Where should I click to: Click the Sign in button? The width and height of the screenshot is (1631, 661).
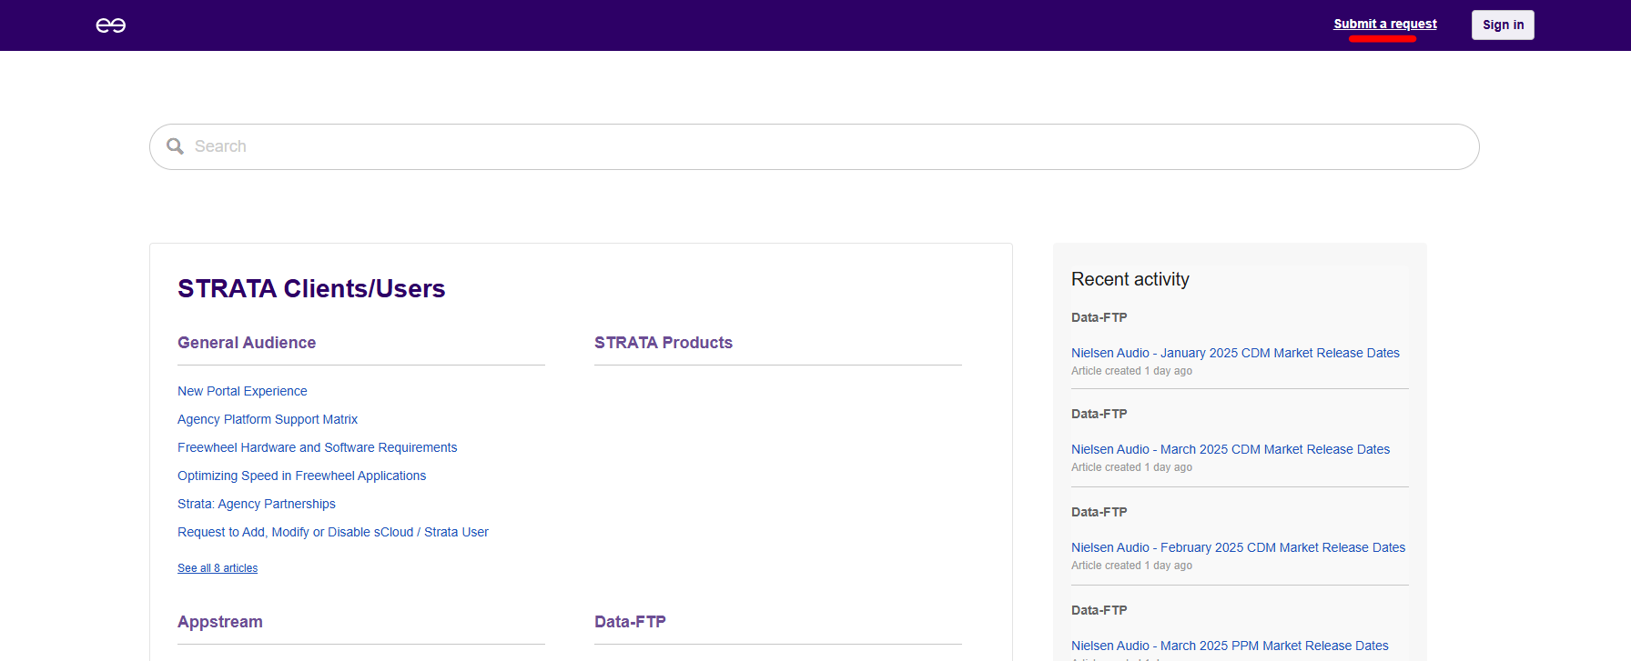click(x=1503, y=25)
